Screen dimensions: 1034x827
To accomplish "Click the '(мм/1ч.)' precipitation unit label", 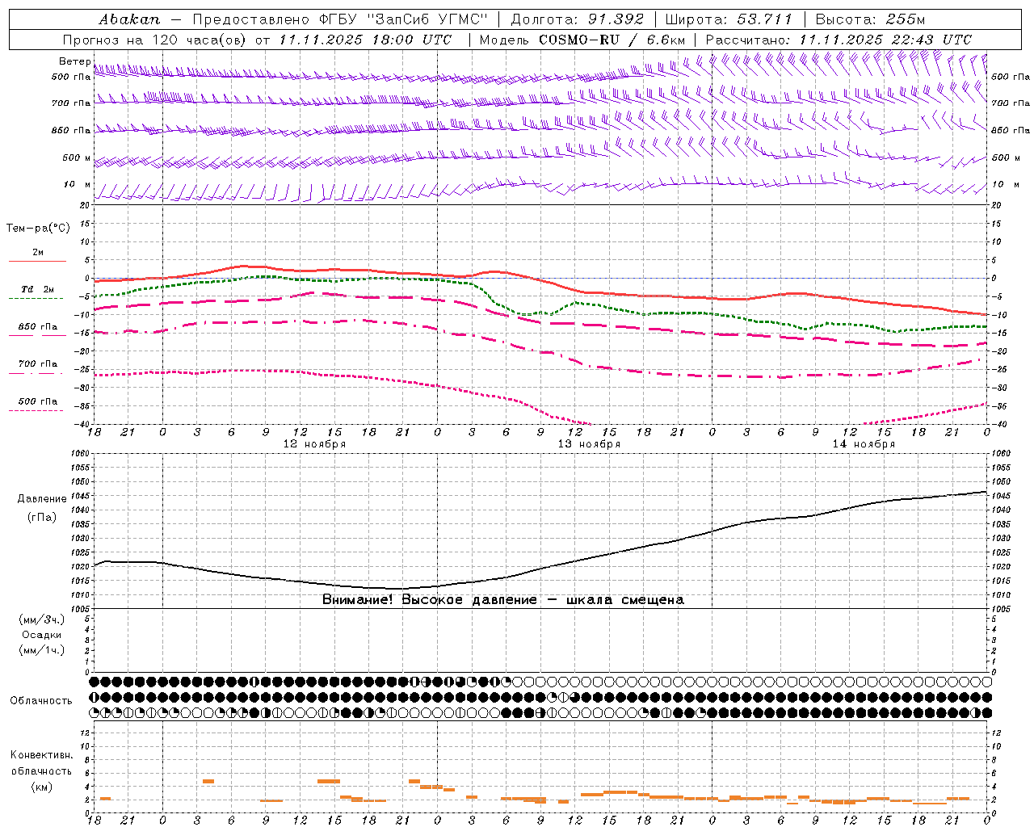I will 41,650.
